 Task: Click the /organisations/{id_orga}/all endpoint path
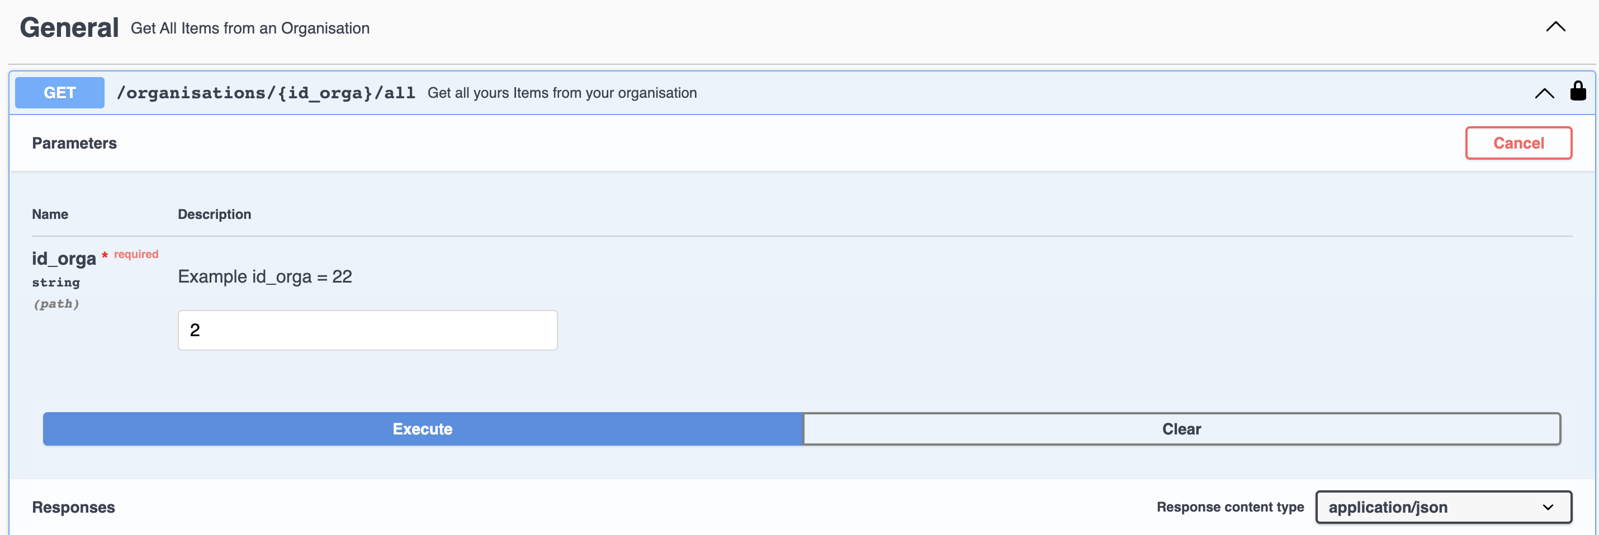266,93
